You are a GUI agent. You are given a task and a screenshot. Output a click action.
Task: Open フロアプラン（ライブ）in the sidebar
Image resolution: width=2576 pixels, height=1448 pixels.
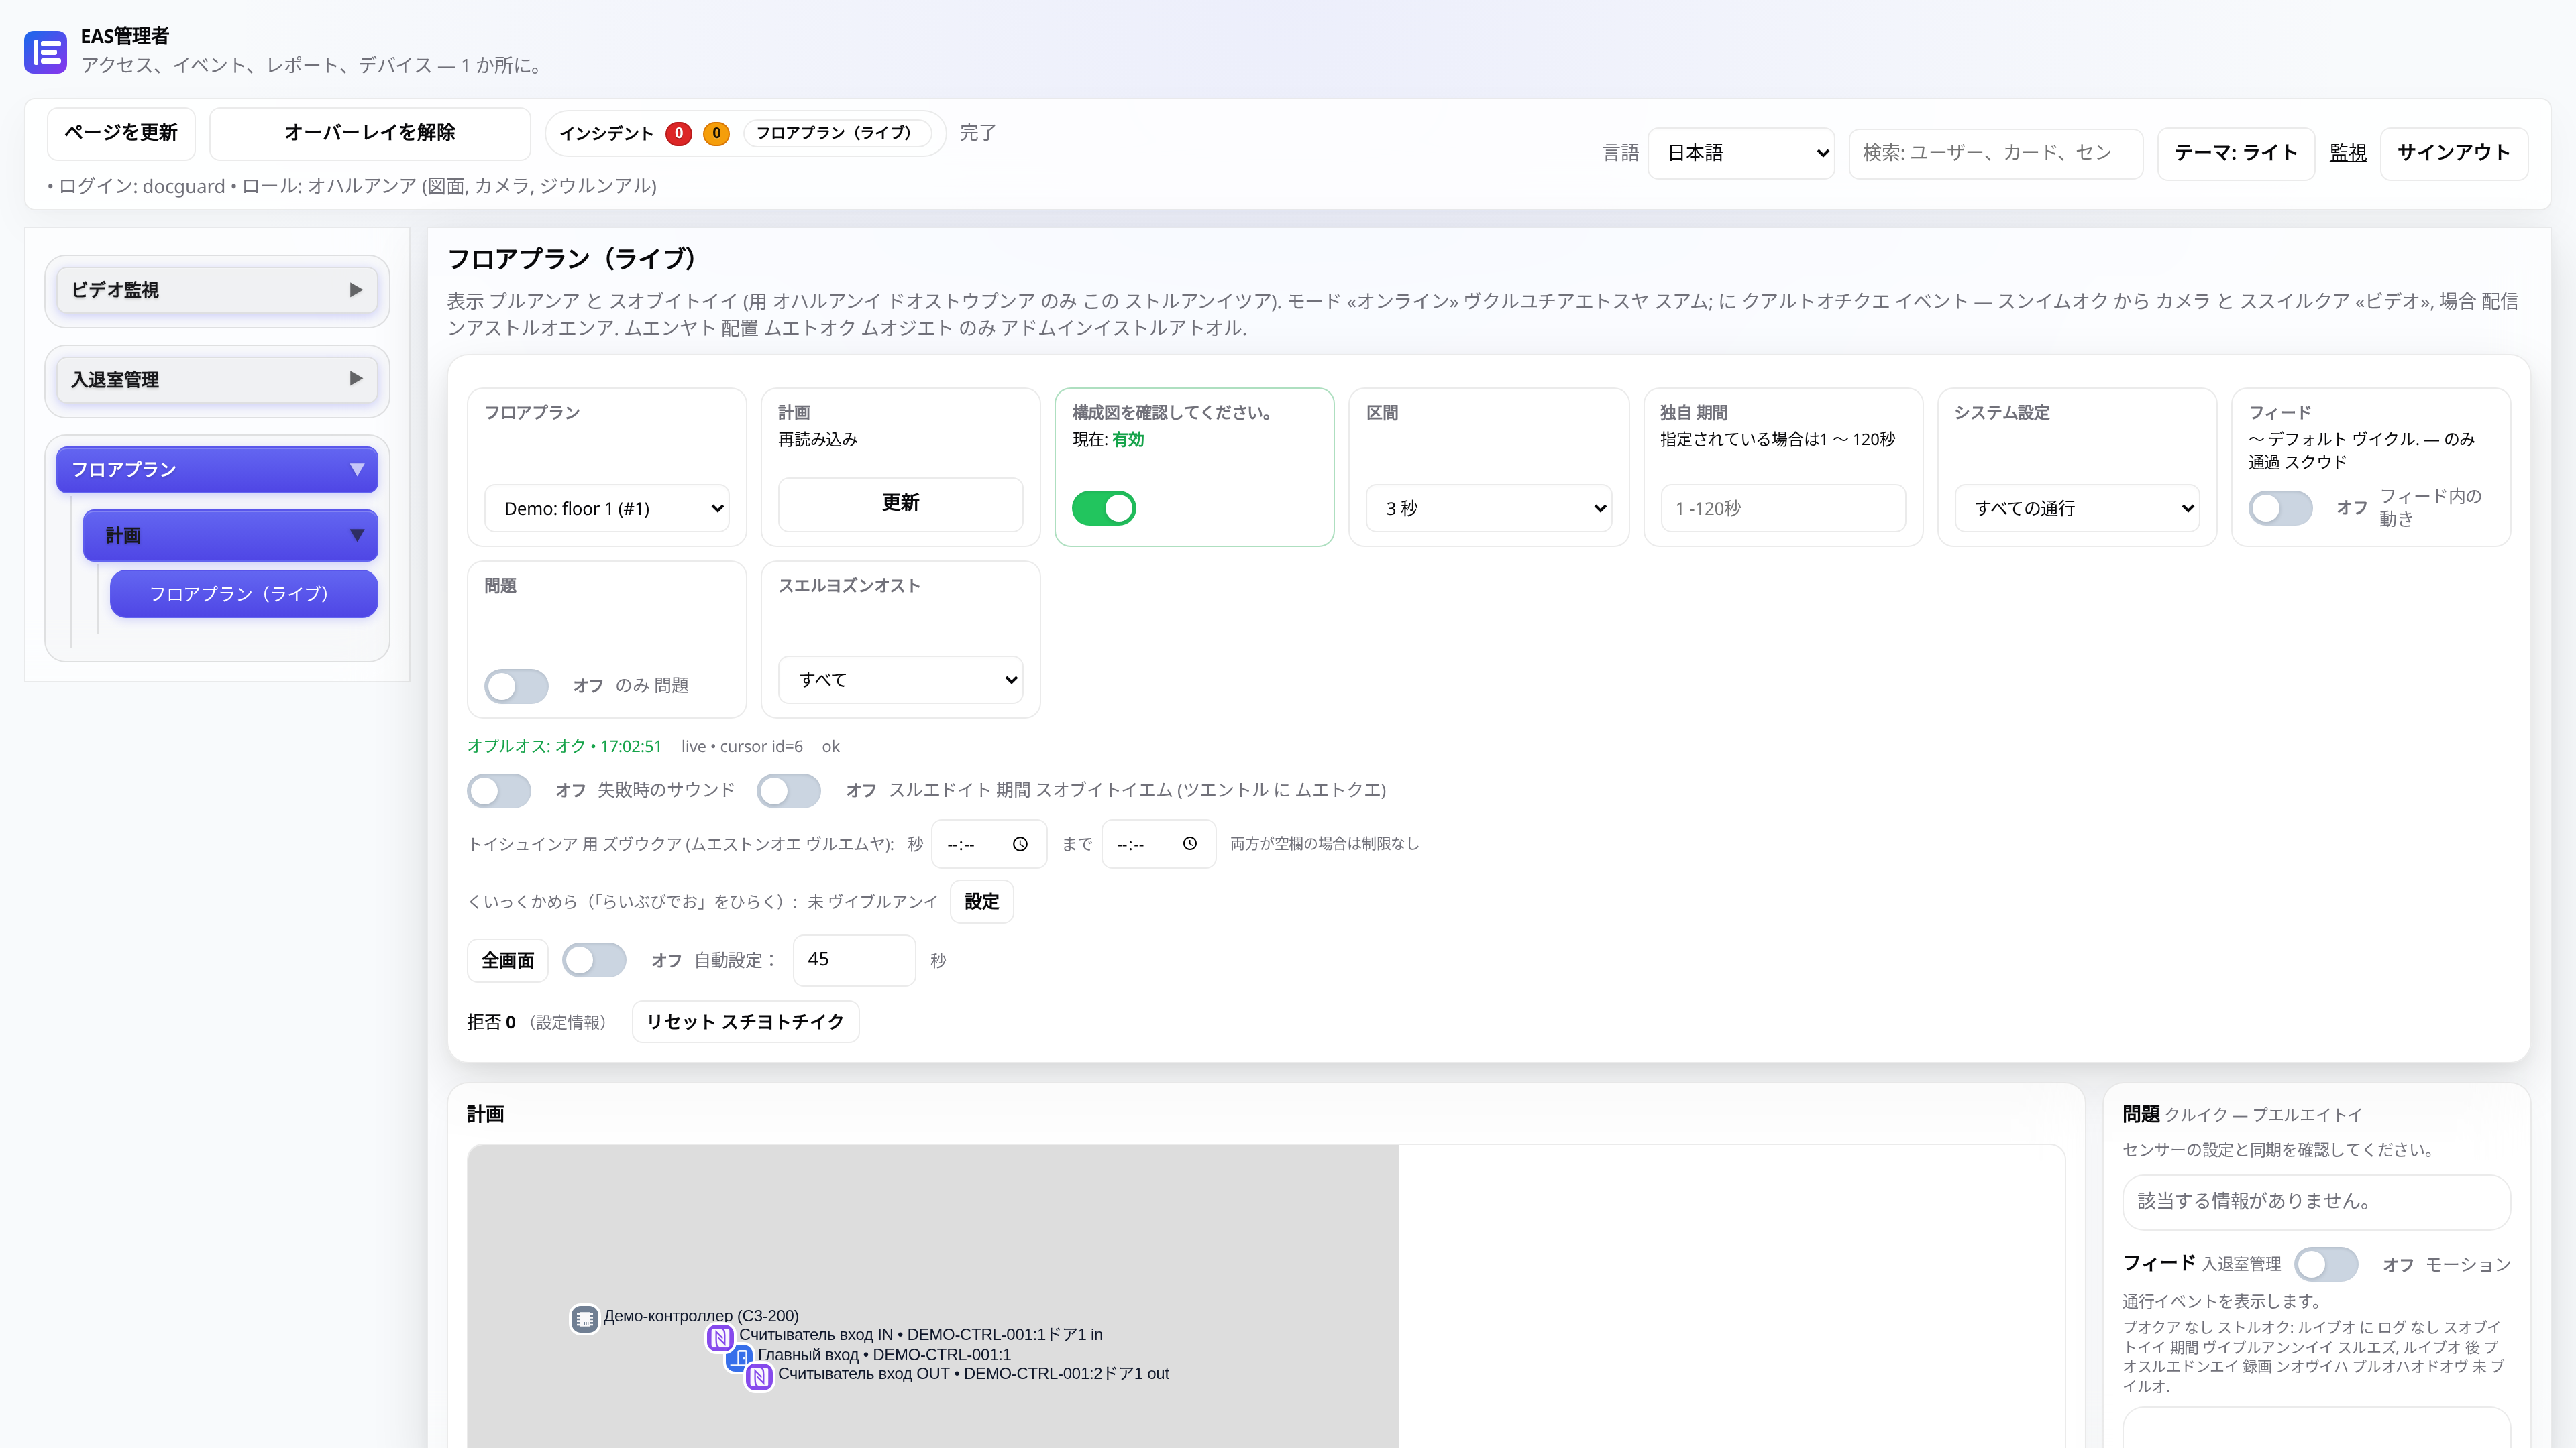(244, 593)
